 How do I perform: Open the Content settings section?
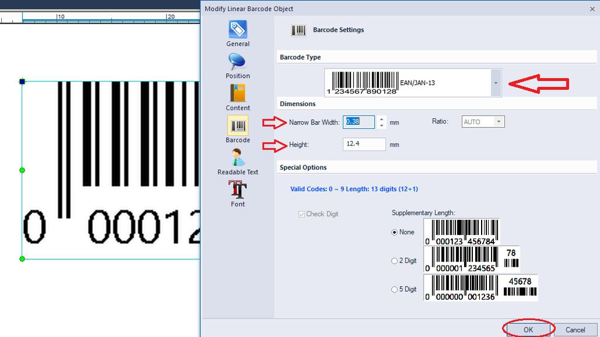pyautogui.click(x=238, y=98)
